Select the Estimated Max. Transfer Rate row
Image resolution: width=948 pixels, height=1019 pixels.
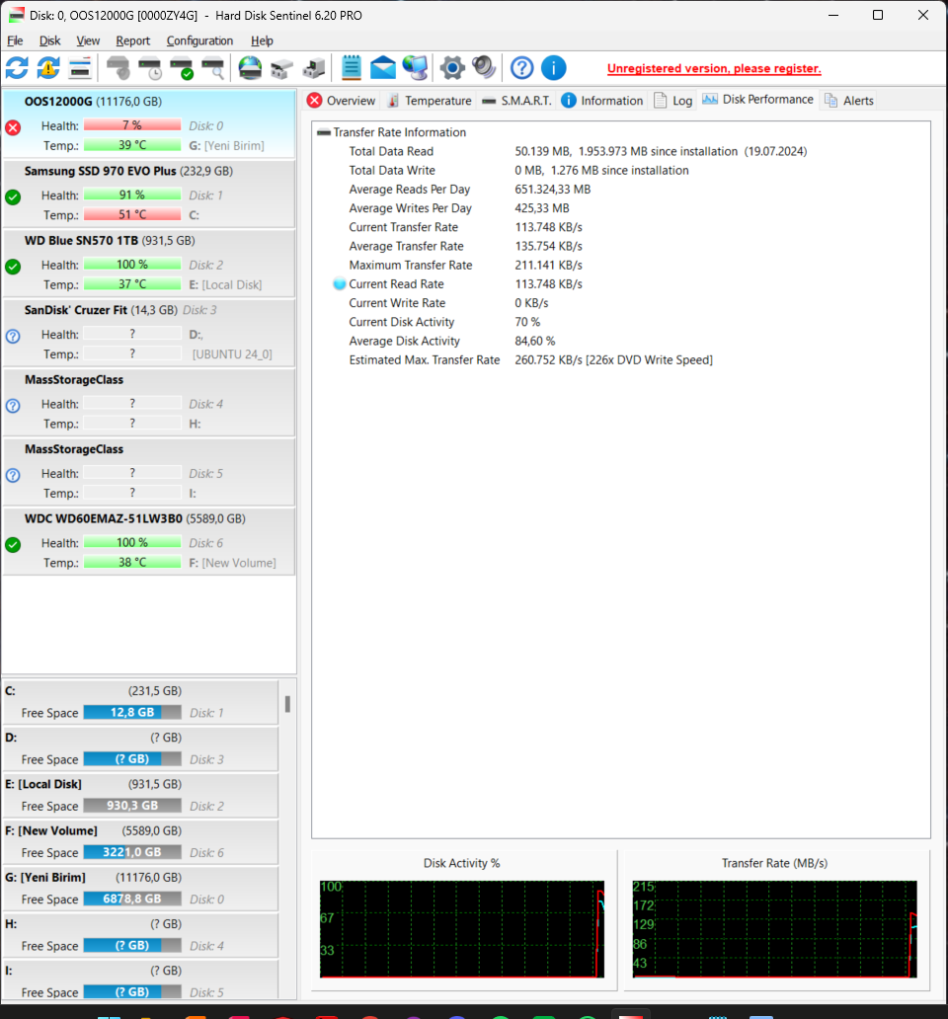coord(531,360)
